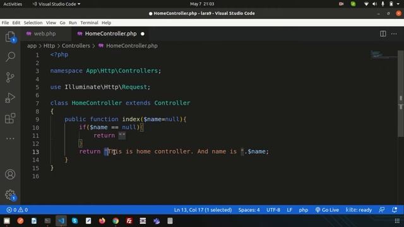Viewport: 404px width, 227px height.
Task: Open the Run and Debug view
Action: pyautogui.click(x=10, y=98)
